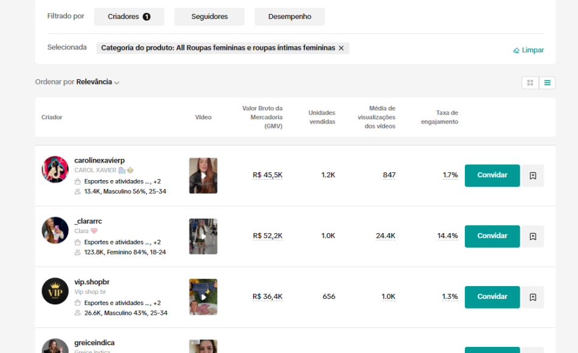578x353 pixels.
Task: Invite vip.shopbr to collaborate
Action: (492, 297)
